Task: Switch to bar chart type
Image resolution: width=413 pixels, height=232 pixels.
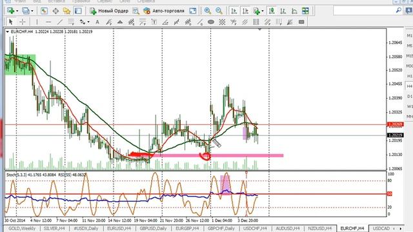Action: coord(283,11)
